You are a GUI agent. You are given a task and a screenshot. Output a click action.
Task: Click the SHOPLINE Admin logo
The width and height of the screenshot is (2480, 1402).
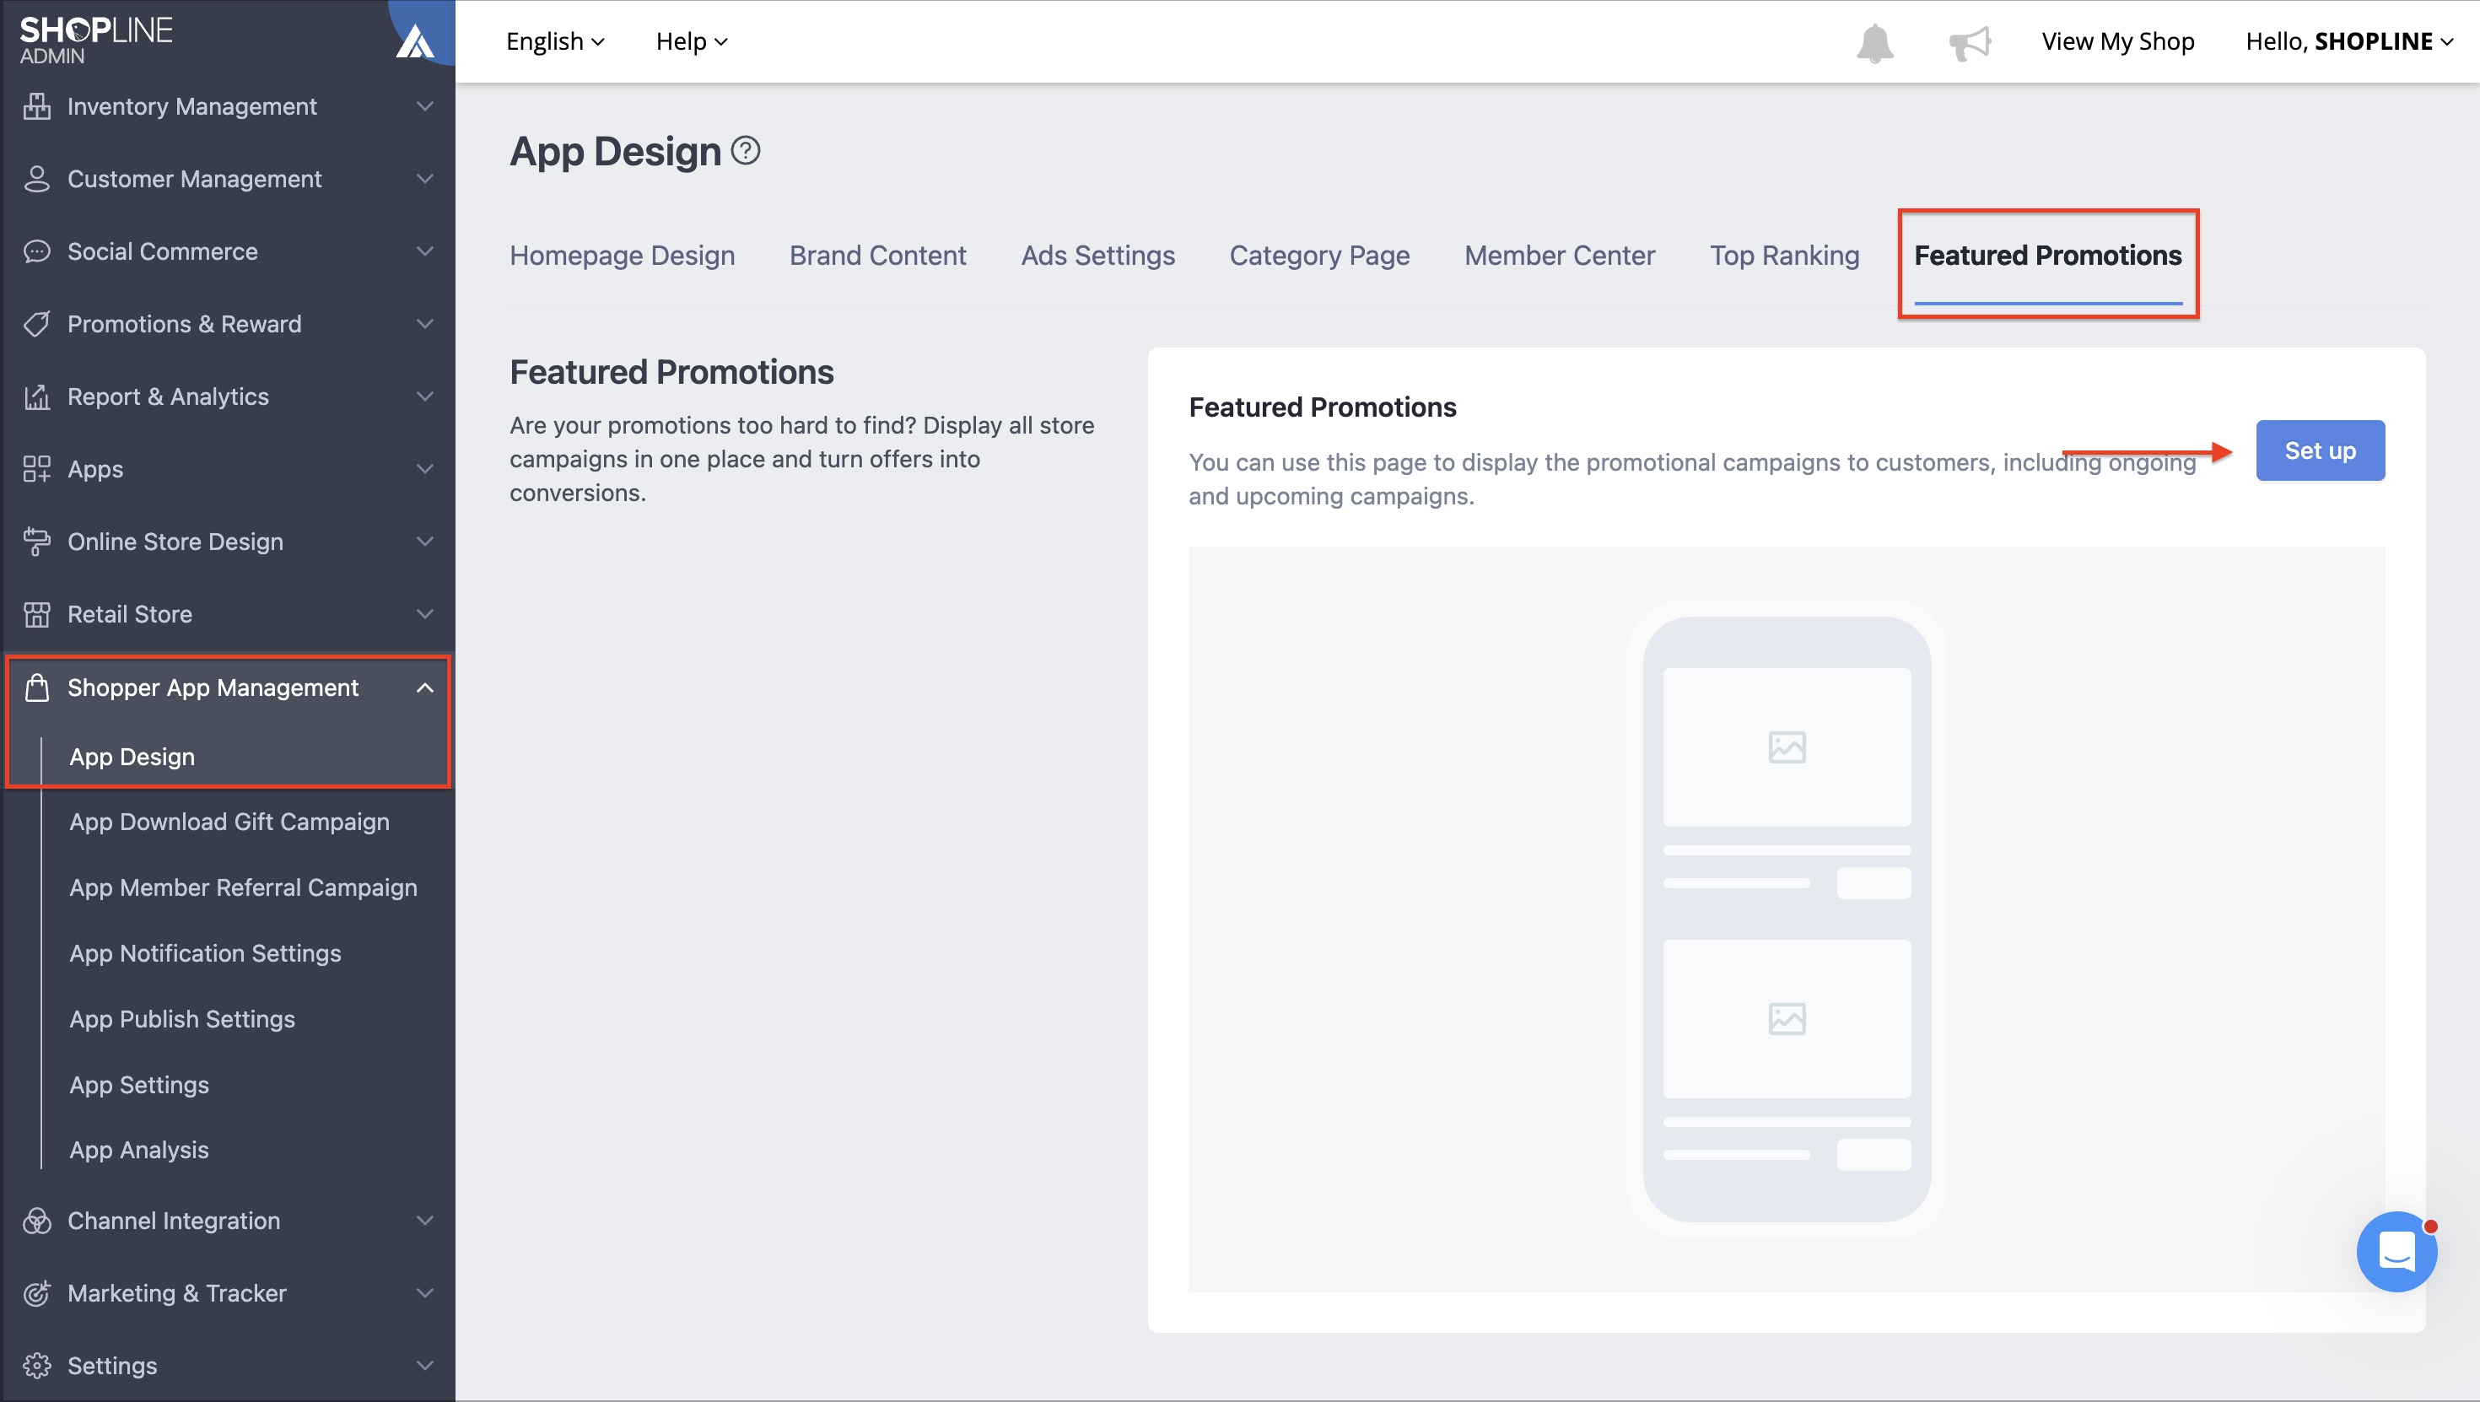(x=96, y=40)
